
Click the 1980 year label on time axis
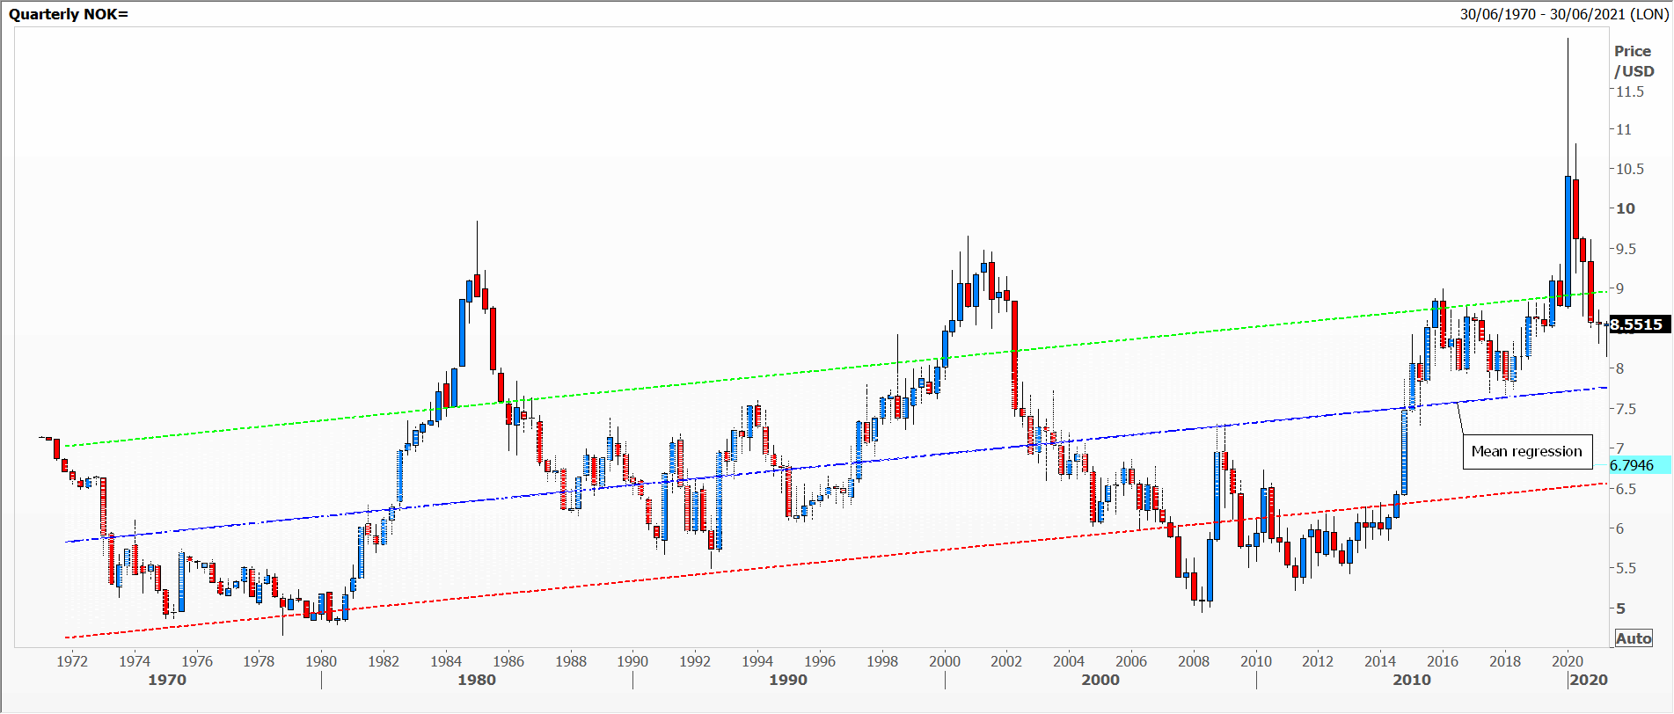[321, 661]
